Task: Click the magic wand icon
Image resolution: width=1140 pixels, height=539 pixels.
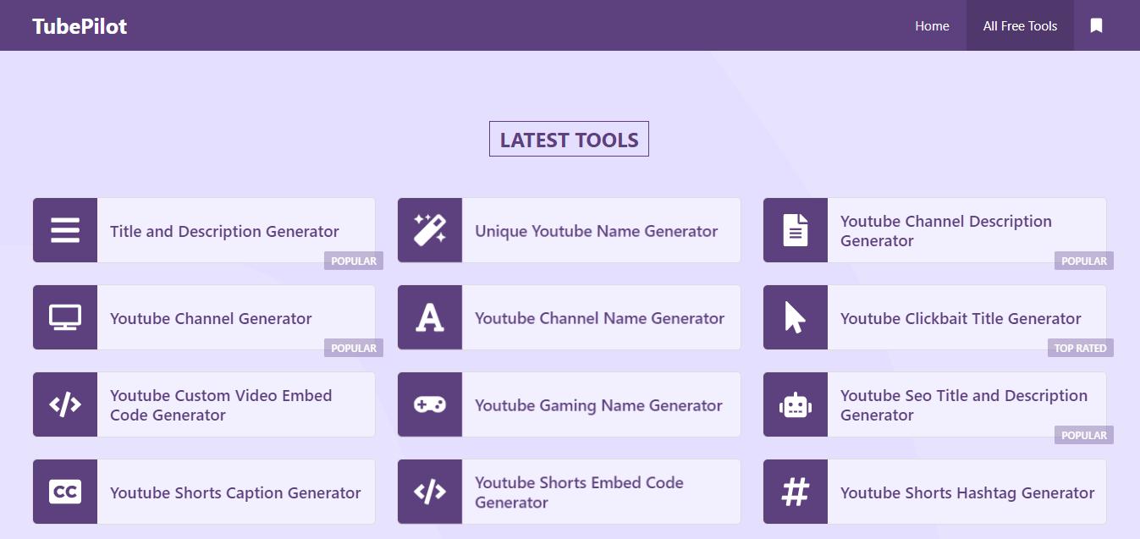Action: click(x=430, y=230)
